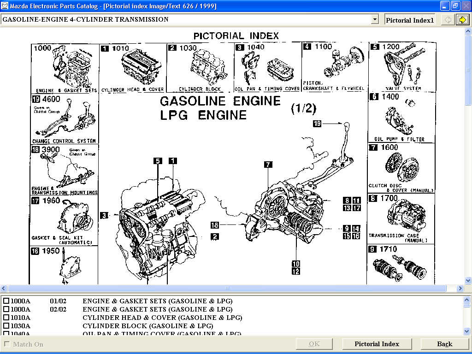Viewport: 472px width, 354px height.
Task: Check the 1000A 02/02 checkbox
Action: pyautogui.click(x=6, y=309)
